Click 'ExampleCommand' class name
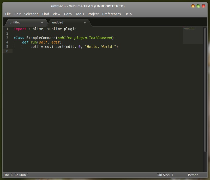This screenshot has height=180, width=210. [x=41, y=38]
